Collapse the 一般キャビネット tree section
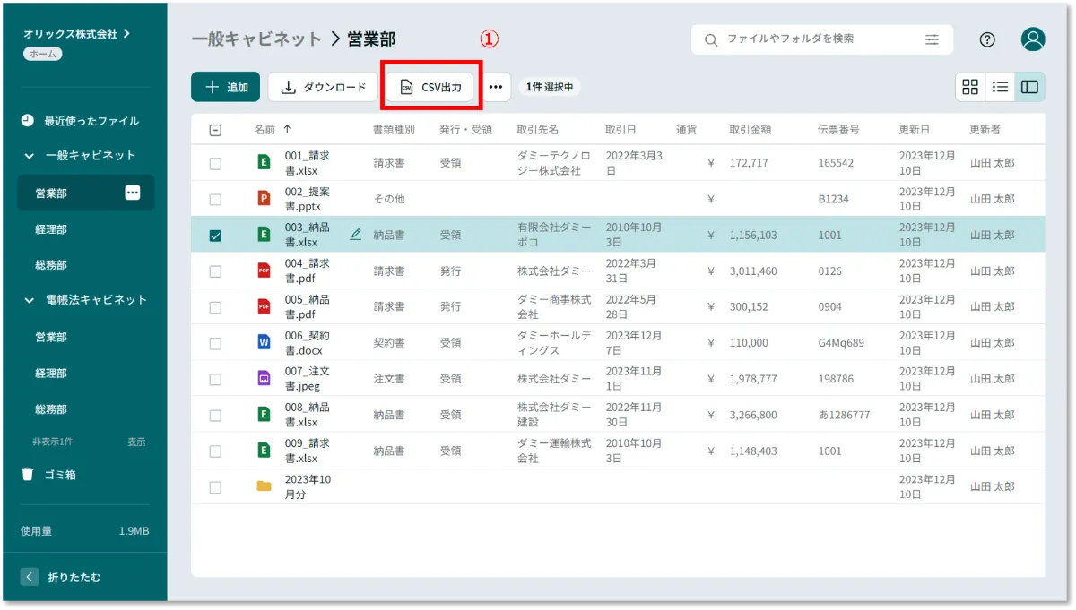This screenshot has height=610, width=1076. point(29,156)
